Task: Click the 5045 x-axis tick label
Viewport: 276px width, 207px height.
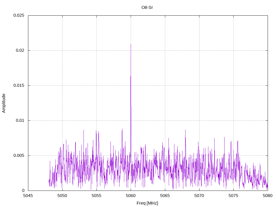Action: 28,196
